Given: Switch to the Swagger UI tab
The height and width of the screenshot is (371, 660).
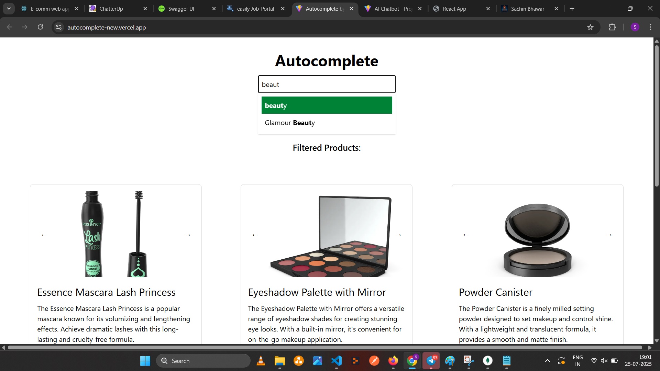Looking at the screenshot, I should coord(182,9).
